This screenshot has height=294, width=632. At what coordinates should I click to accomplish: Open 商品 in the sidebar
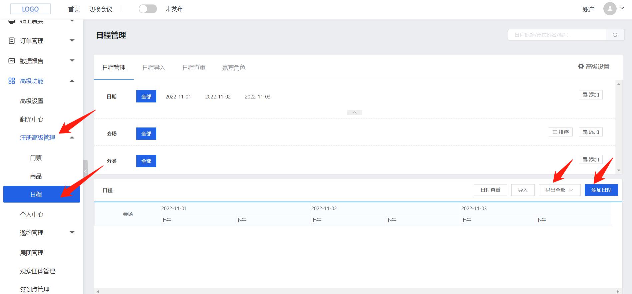[x=36, y=176]
